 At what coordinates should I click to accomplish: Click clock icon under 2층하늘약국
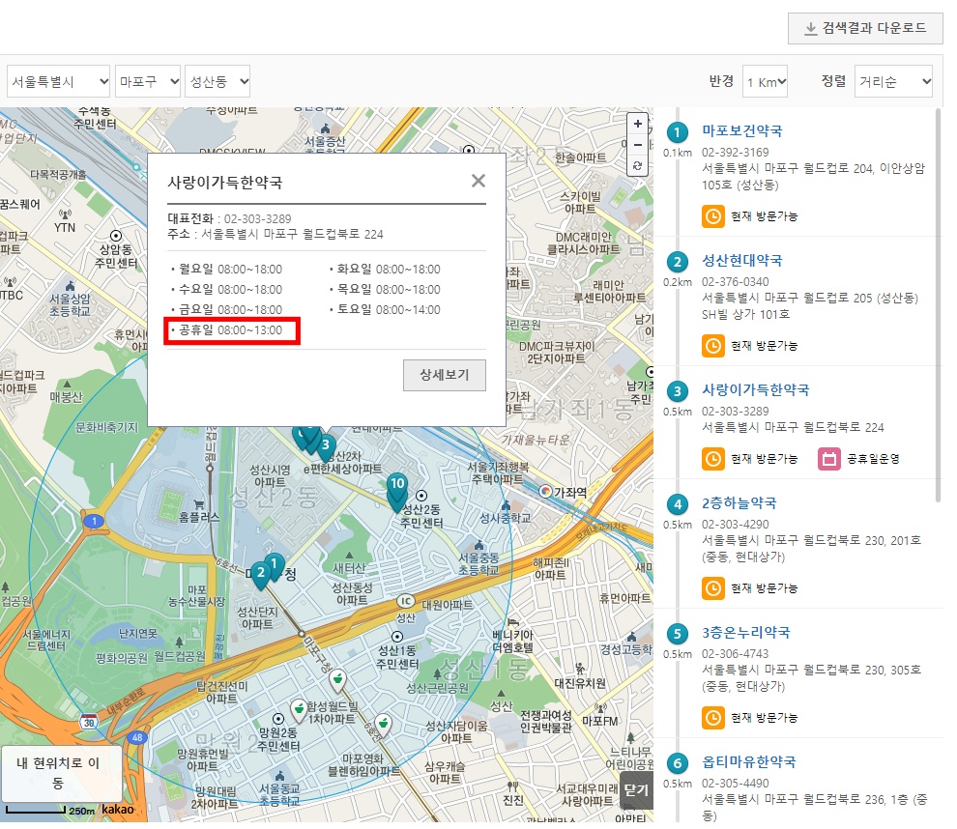pyautogui.click(x=712, y=588)
